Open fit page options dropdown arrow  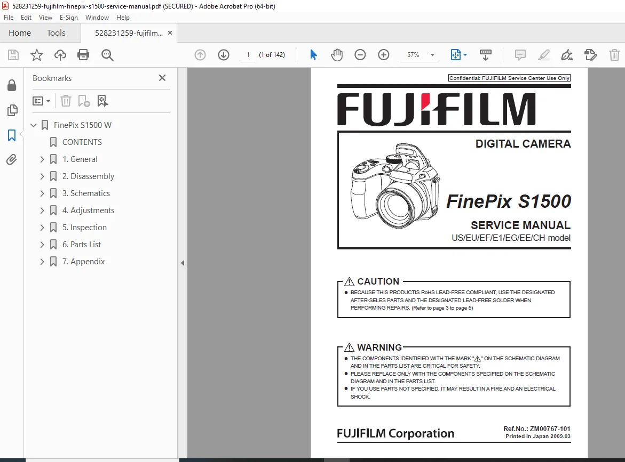click(465, 55)
